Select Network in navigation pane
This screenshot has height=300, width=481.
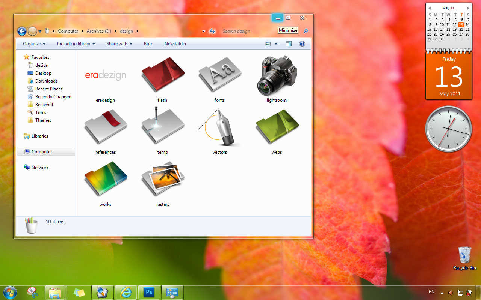pyautogui.click(x=40, y=168)
